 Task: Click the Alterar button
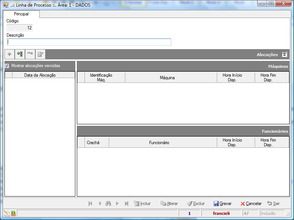point(169,203)
